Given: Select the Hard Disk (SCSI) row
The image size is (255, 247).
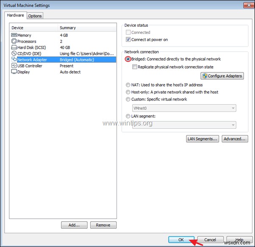Looking at the screenshot, I should pyautogui.click(x=64, y=47).
